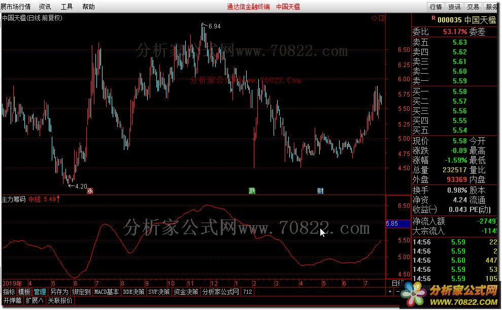Click the R financing marker beside the stock code
This screenshot has height=310, width=502.
(433, 18)
